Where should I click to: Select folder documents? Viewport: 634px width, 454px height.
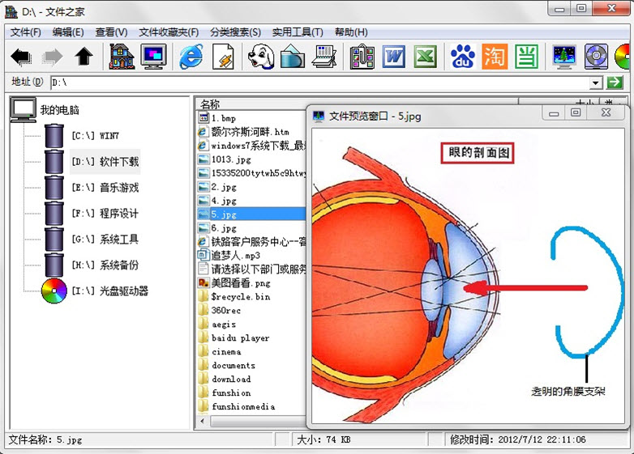pyautogui.click(x=233, y=365)
